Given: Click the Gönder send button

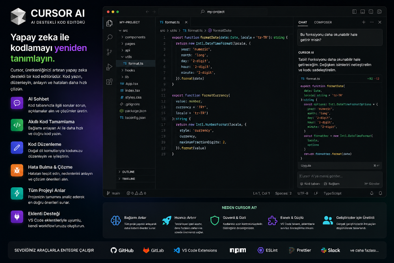Looking at the screenshot, I should pyautogui.click(x=372, y=183).
